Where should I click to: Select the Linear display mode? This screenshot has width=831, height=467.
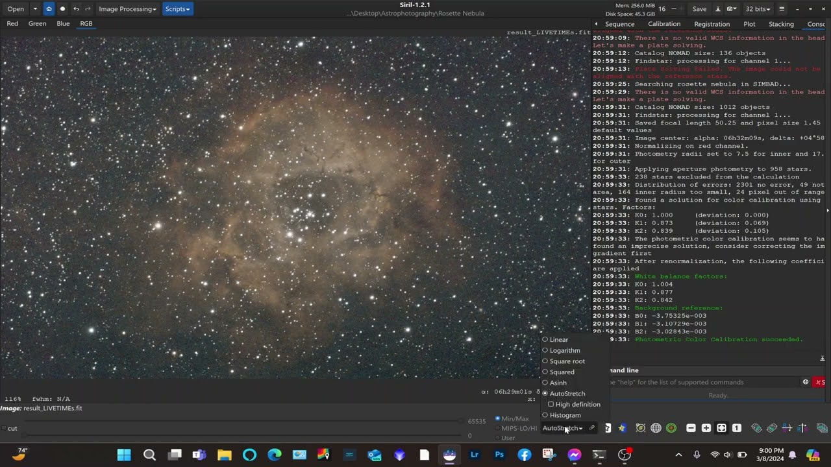pos(555,340)
